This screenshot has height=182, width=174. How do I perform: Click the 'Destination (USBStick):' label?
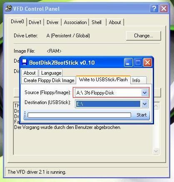(47, 102)
